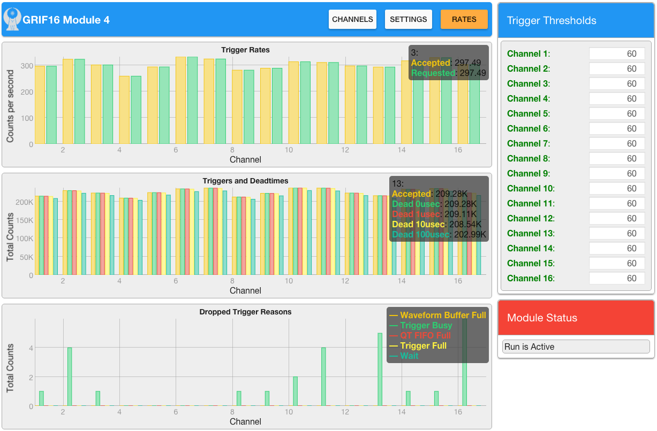Screen dimensions: 657x431
Task: Click the Trigger Thresholds panel header
Action: (x=576, y=21)
